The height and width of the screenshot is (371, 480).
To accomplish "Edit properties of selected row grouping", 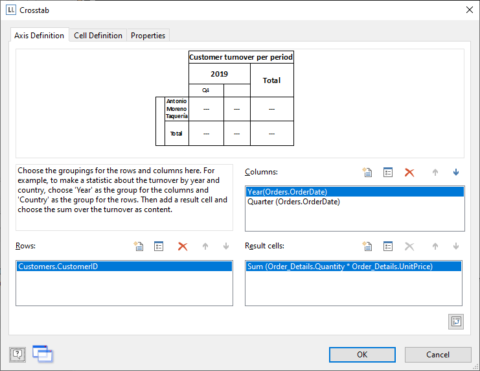I will tap(158, 246).
